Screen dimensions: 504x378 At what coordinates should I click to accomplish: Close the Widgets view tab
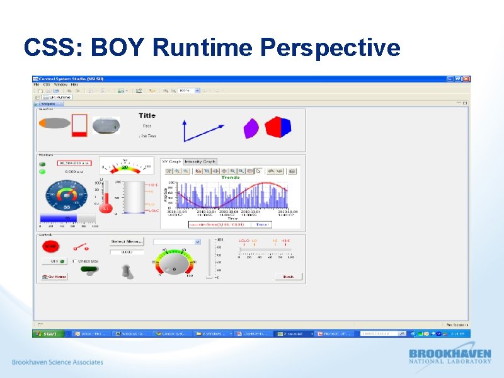click(x=59, y=104)
